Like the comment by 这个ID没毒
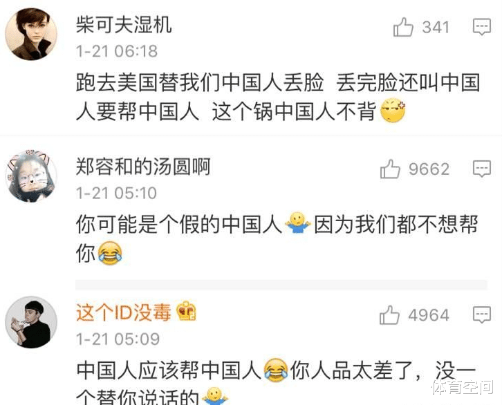The width and height of the screenshot is (502, 405). (389, 315)
